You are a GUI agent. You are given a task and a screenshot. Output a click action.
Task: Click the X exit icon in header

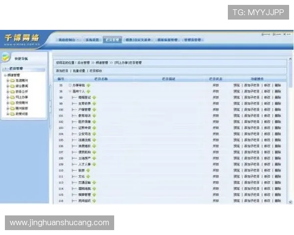pos(284,34)
